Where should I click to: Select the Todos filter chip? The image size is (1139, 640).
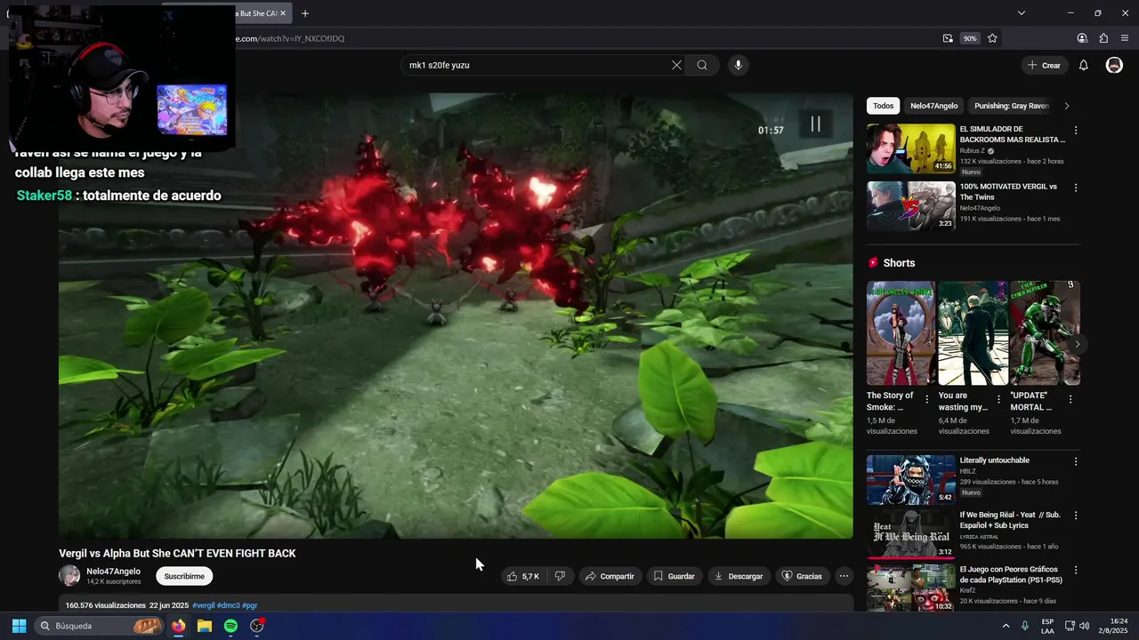883,106
